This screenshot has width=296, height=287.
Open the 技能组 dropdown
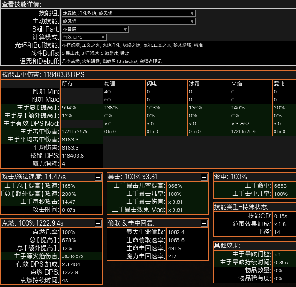(x=128, y=13)
